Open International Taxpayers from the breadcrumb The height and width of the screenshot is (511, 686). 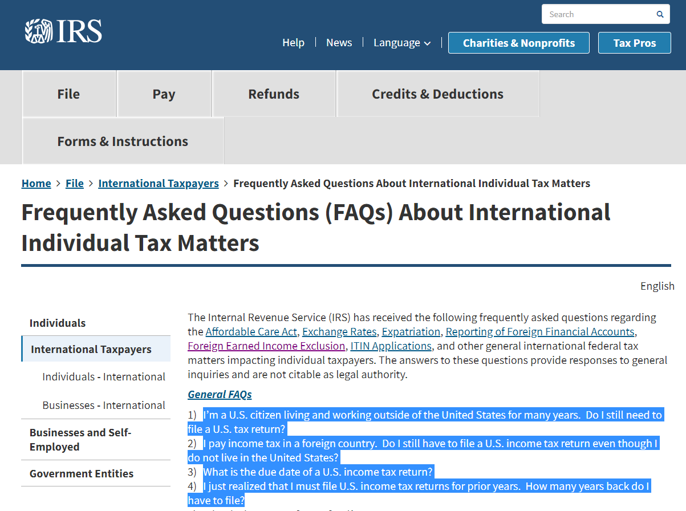158,183
